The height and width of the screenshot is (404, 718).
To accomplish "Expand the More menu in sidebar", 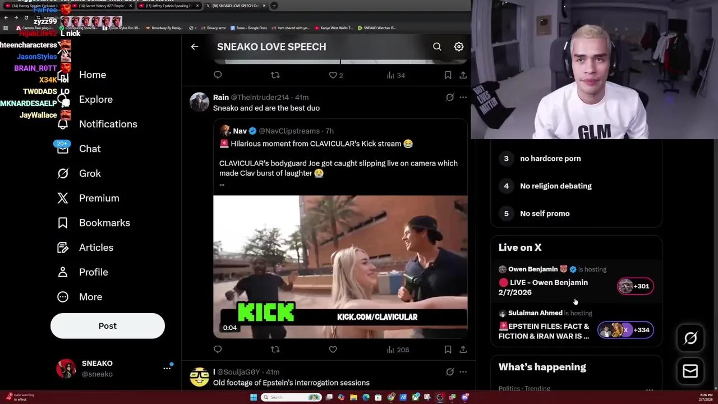I will [80, 297].
